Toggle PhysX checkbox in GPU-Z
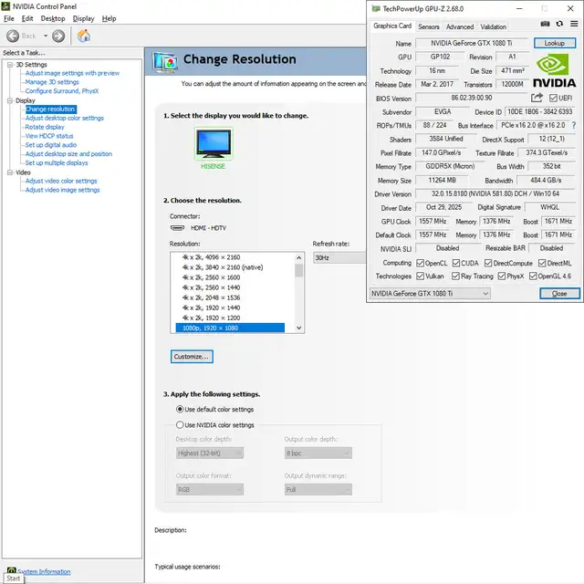 point(502,276)
